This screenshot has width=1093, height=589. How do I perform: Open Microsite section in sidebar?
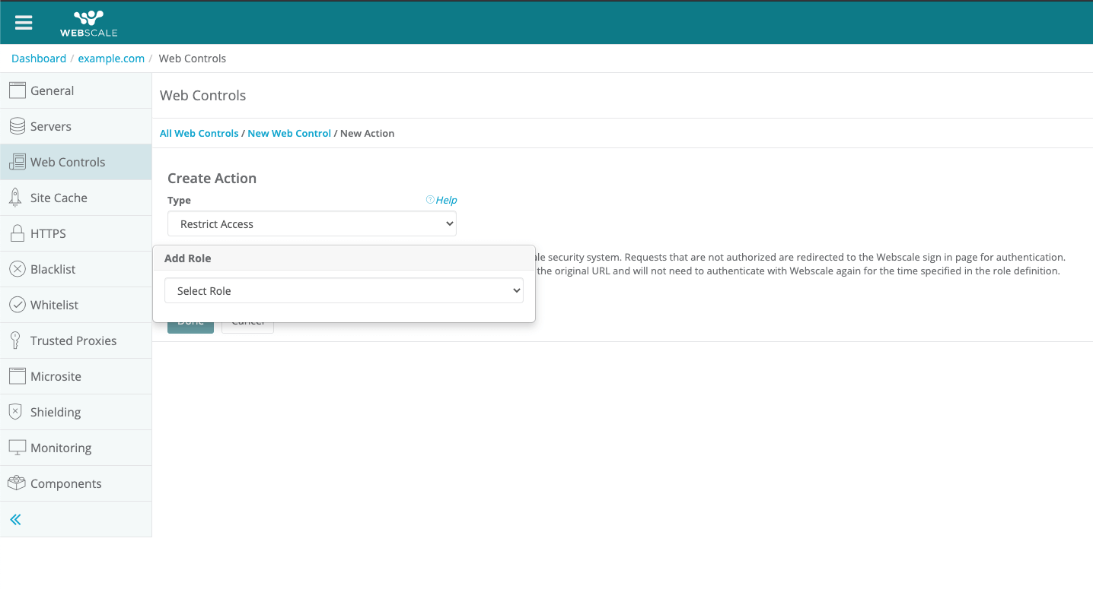tap(56, 376)
